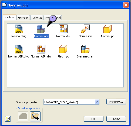Switch to the Metrické tab

click(23, 18)
